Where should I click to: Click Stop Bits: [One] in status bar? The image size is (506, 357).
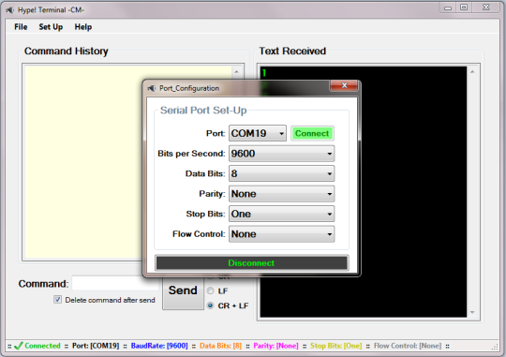coord(336,346)
